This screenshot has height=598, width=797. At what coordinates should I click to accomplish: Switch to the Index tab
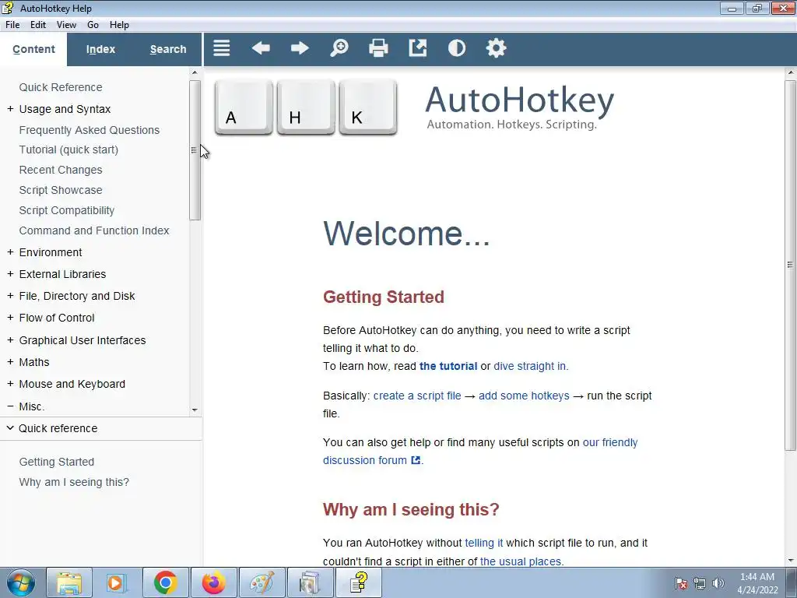100,49
